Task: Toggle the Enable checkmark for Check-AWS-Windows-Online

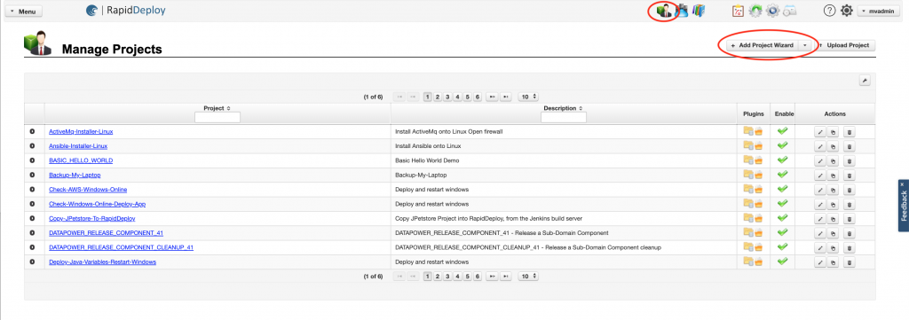Action: point(783,189)
